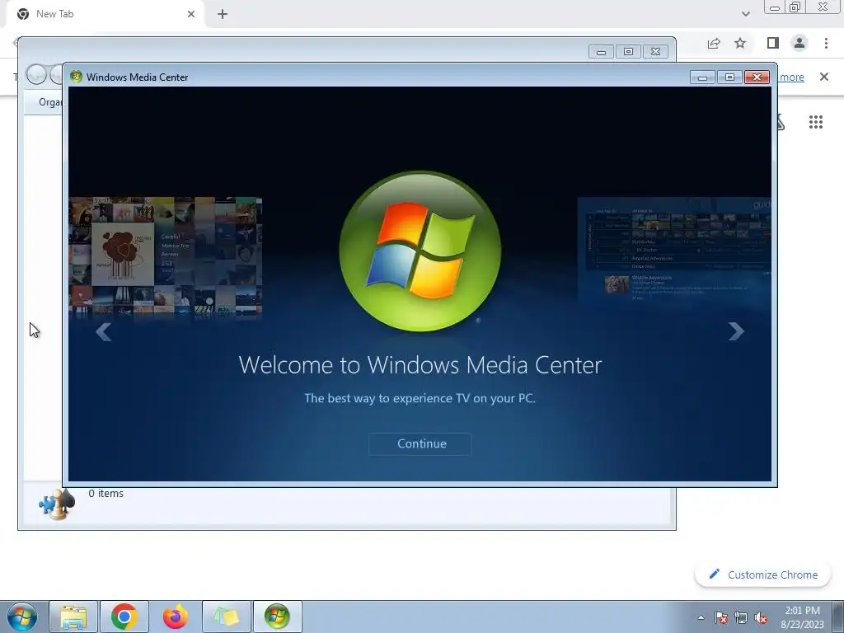Show hidden system tray icons
The height and width of the screenshot is (633, 844).
[701, 617]
